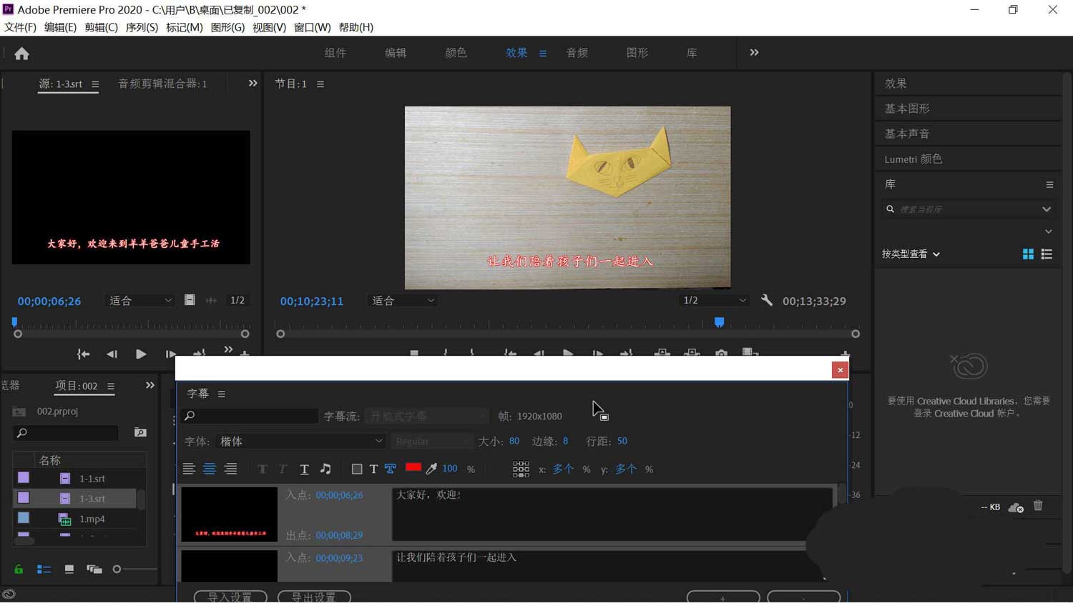
Task: Switch to 音频剪辑混合器 tab
Action: pyautogui.click(x=162, y=84)
